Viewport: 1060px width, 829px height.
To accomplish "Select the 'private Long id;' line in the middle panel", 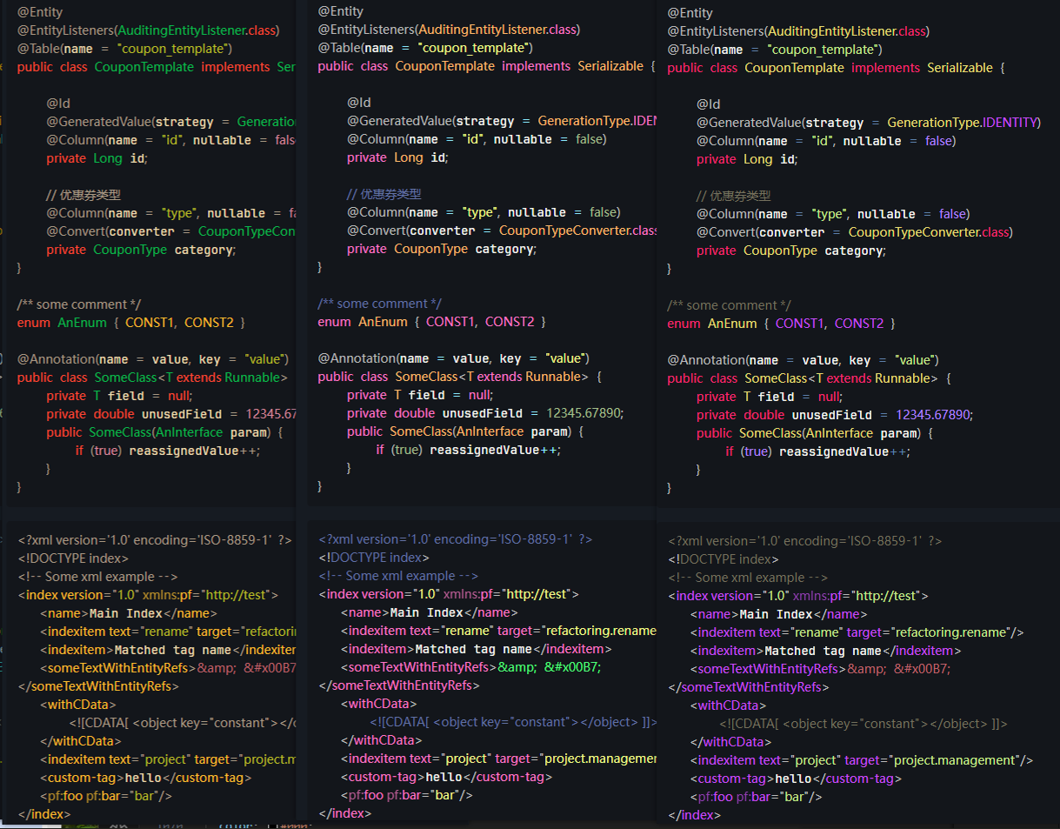I will point(398,157).
